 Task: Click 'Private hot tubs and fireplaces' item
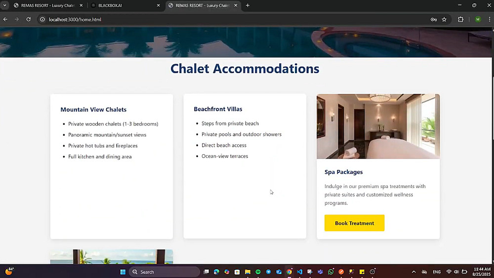[103, 146]
